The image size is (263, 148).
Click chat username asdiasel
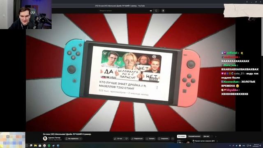[x=232, y=53]
